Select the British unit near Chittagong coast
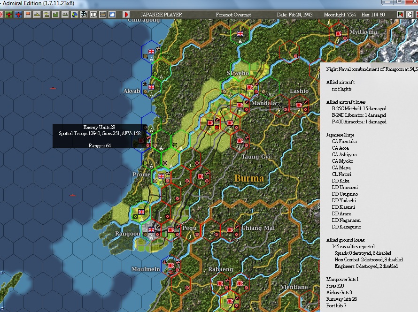This screenshot has width=418, height=312. coord(151,52)
